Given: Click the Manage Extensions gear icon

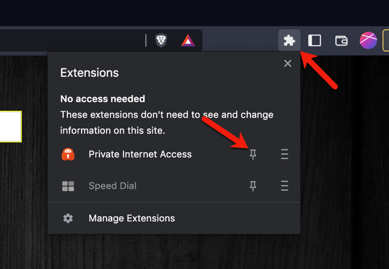Looking at the screenshot, I should click(68, 218).
